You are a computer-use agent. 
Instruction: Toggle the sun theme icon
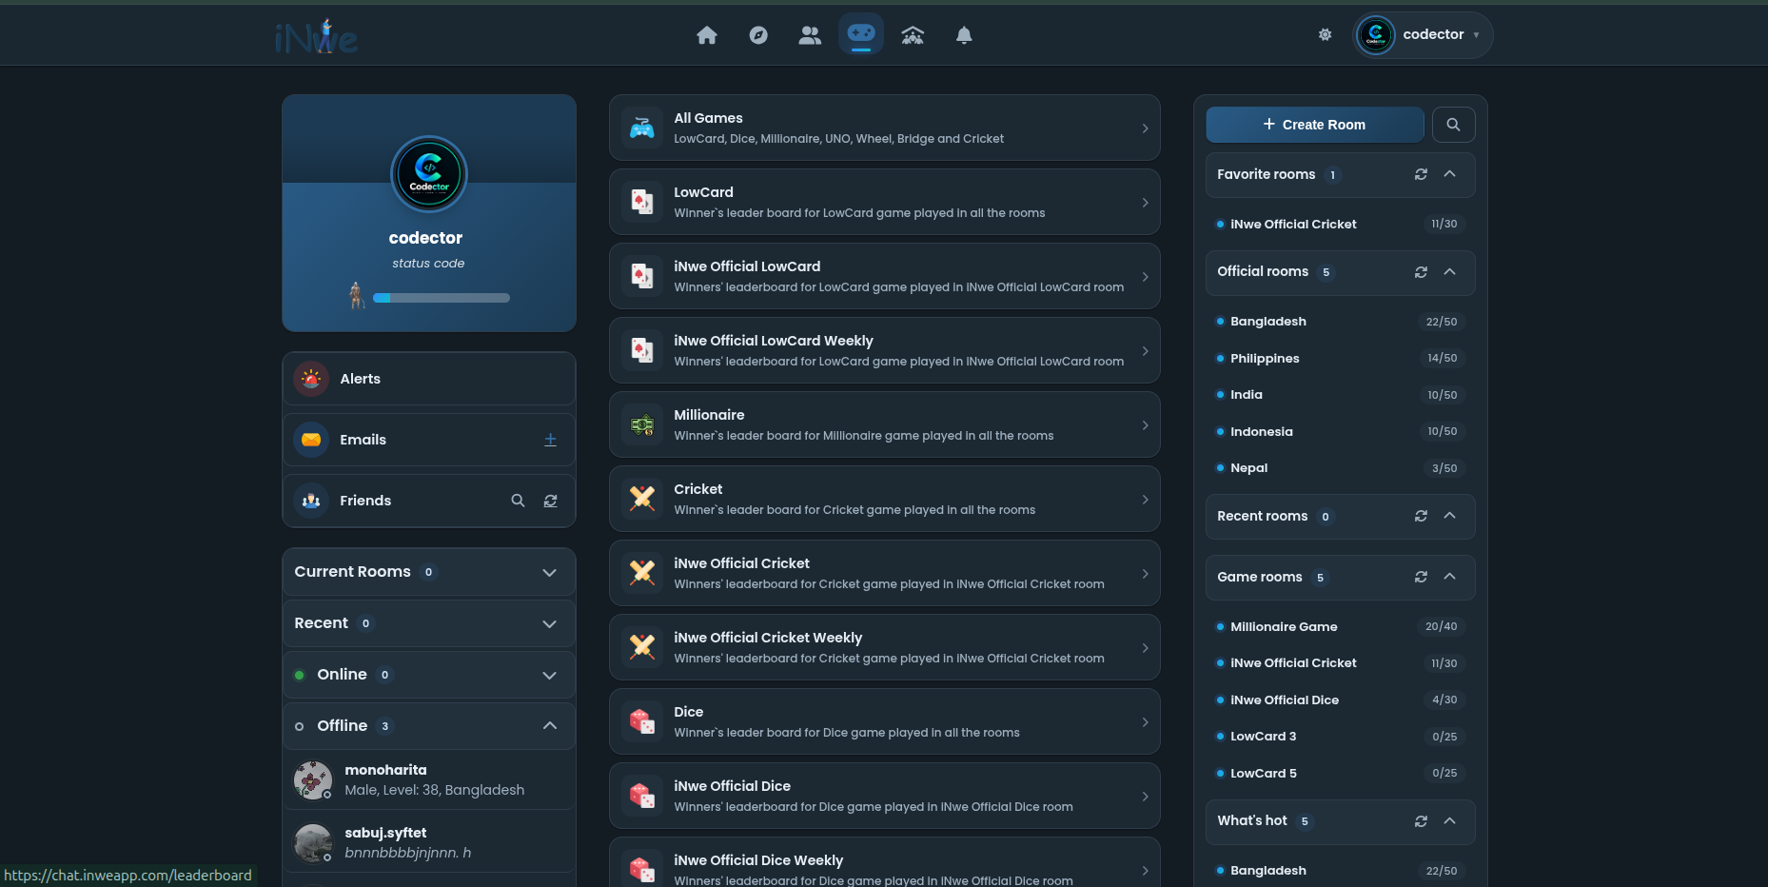pos(1325,34)
